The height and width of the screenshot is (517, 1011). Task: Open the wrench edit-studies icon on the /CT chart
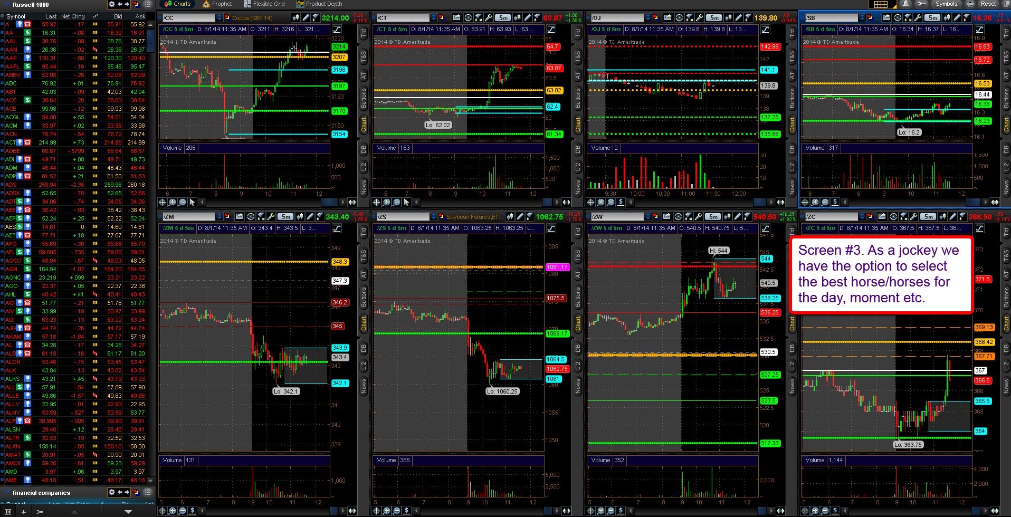coord(488,18)
